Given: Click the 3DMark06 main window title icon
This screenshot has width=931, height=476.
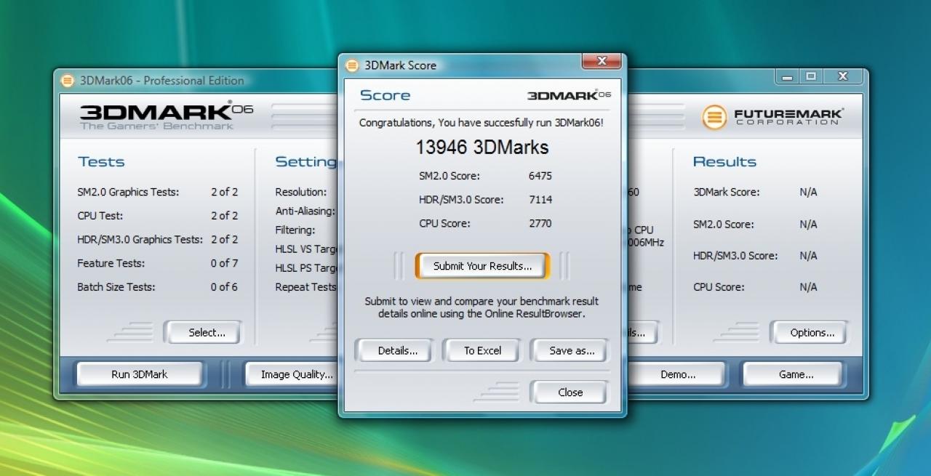Looking at the screenshot, I should (x=68, y=81).
